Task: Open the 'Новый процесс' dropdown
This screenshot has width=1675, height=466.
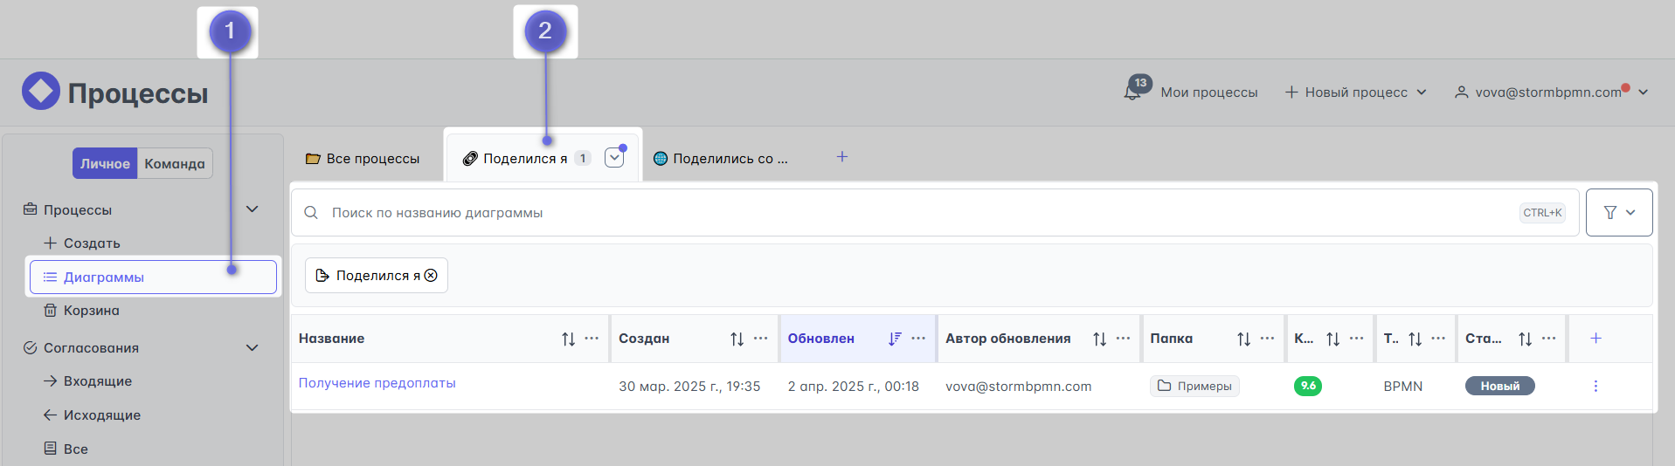Action: click(1355, 92)
